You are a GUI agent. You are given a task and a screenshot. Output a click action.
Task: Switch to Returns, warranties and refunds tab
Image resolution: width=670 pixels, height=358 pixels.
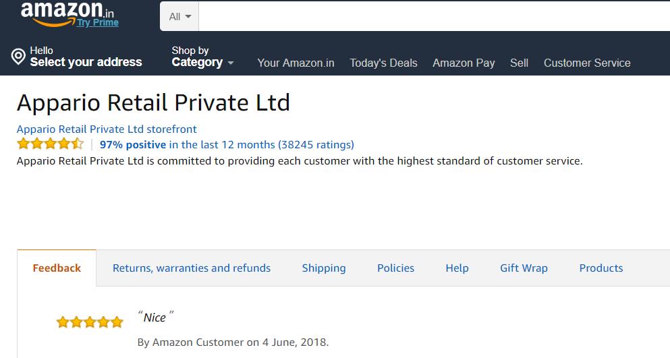pos(192,268)
